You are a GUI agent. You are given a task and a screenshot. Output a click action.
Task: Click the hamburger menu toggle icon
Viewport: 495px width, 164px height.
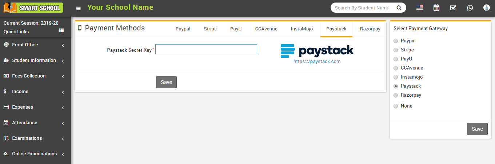(78, 8)
